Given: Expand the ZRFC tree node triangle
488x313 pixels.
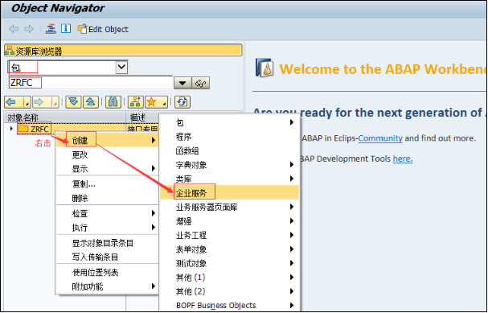Looking at the screenshot, I should [11, 129].
